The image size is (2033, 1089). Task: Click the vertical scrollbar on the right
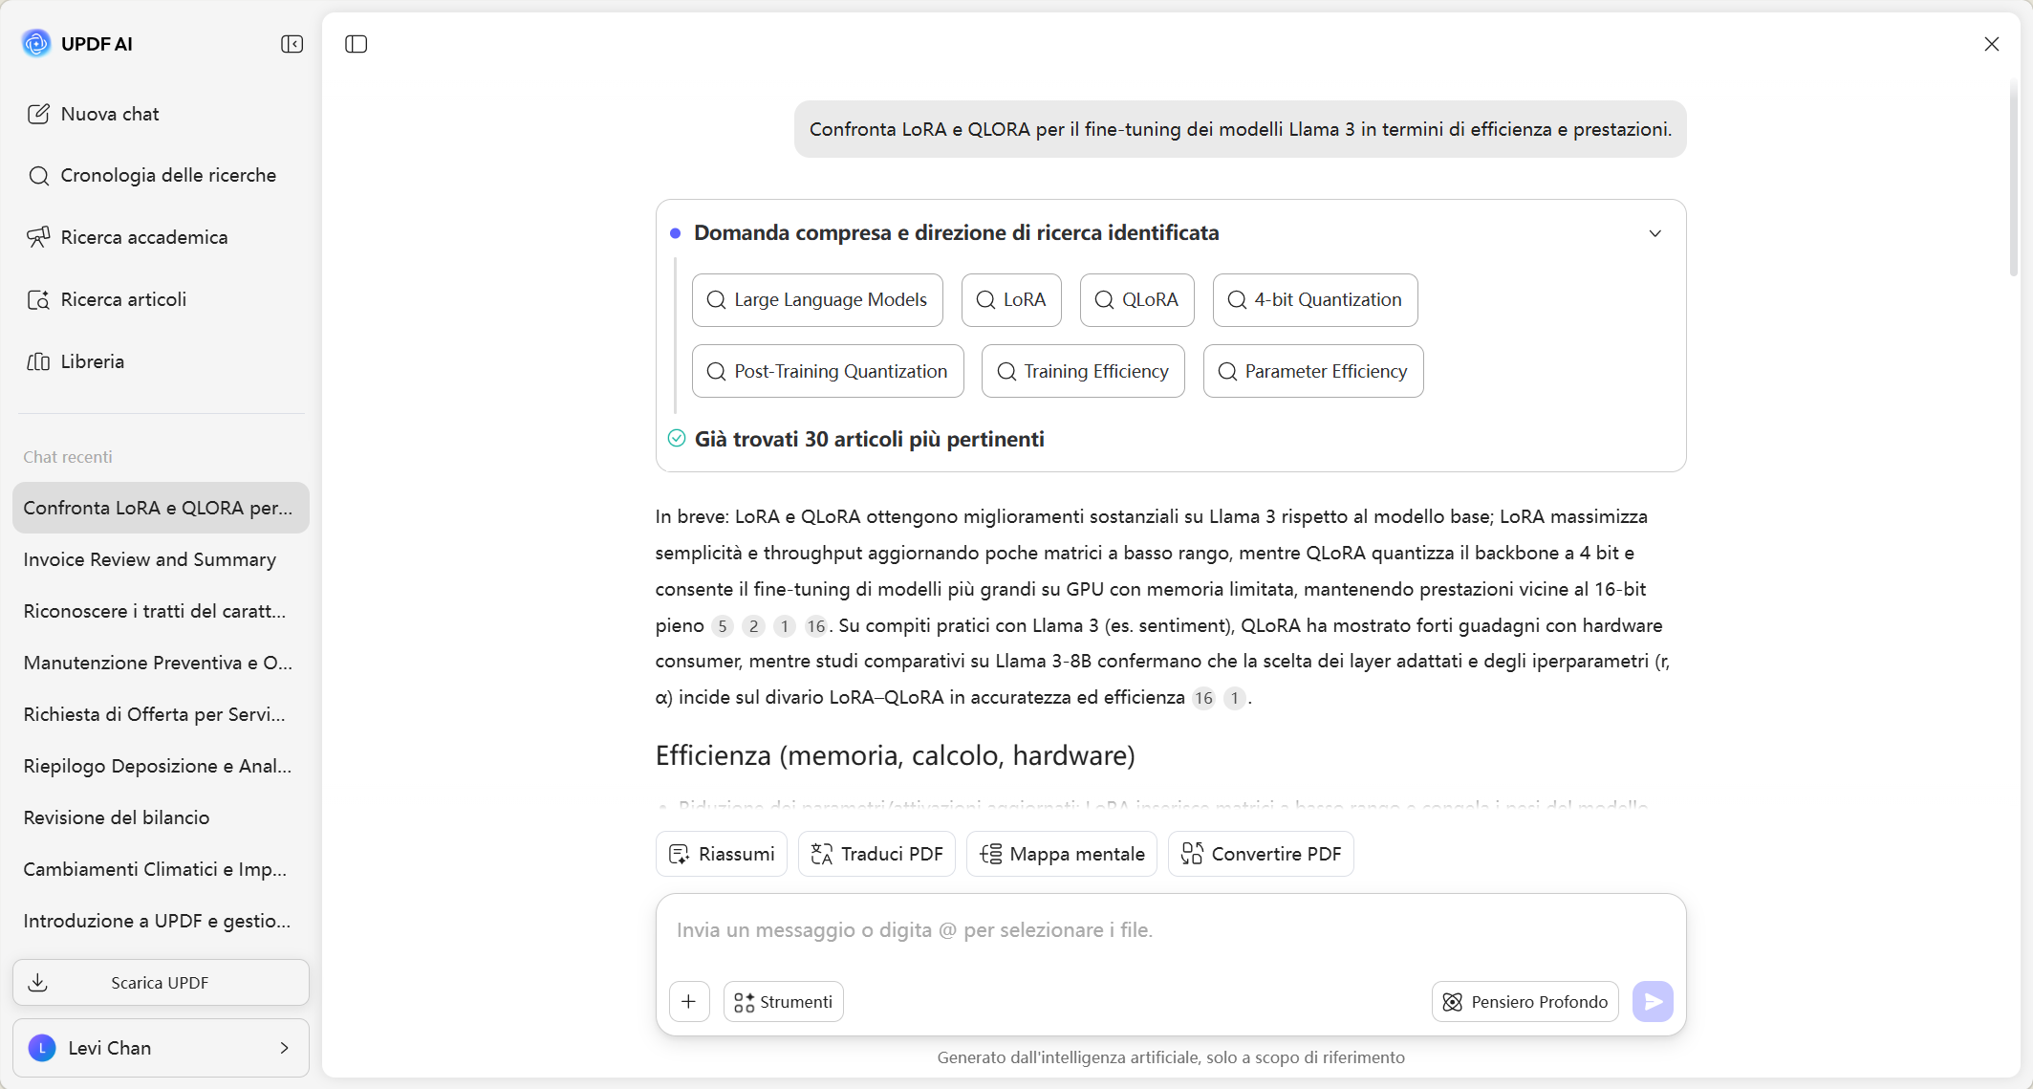click(x=2014, y=177)
